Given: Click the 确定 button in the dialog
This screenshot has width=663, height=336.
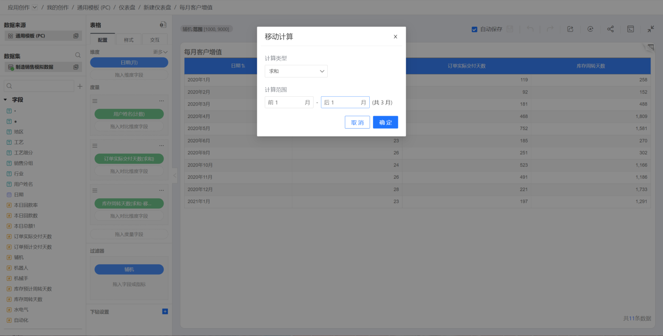Looking at the screenshot, I should pos(385,123).
